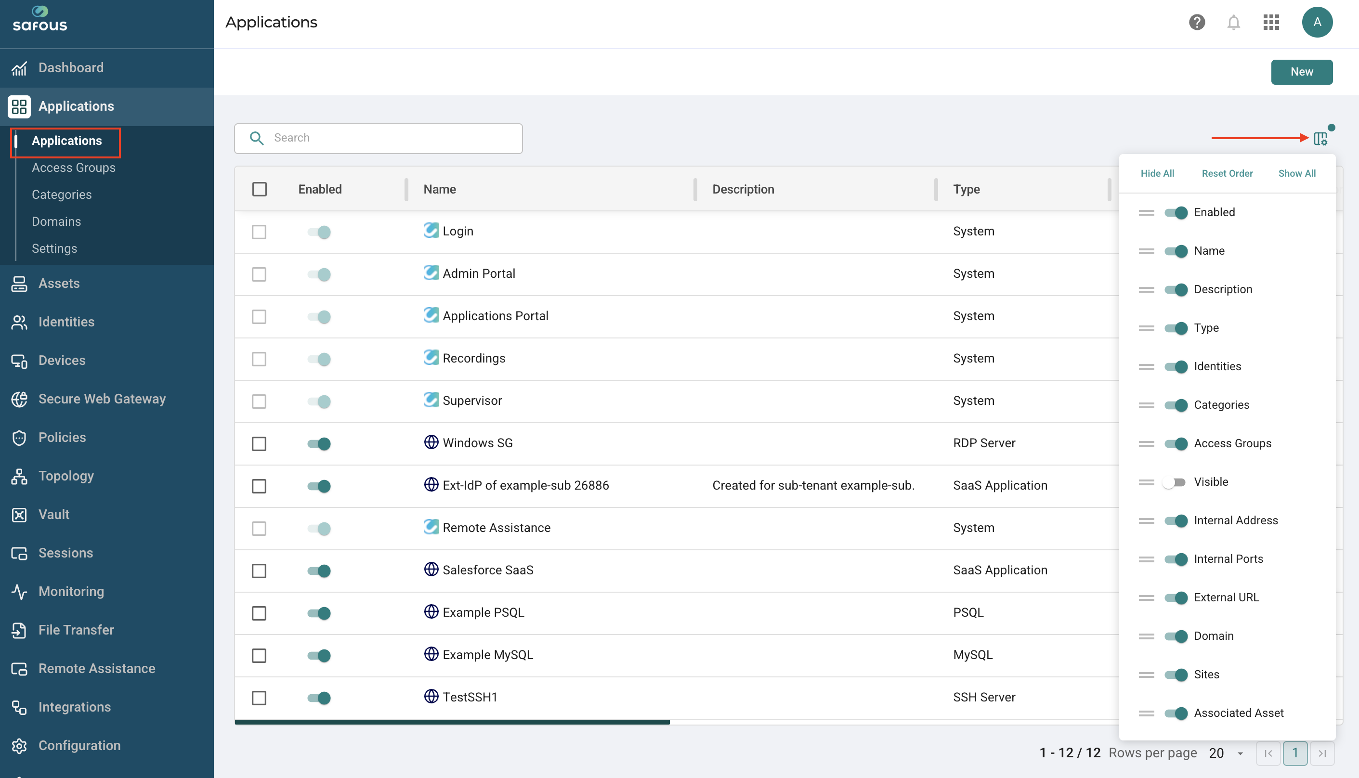This screenshot has height=778, width=1359.
Task: Click the Type column header
Action: [x=966, y=189]
